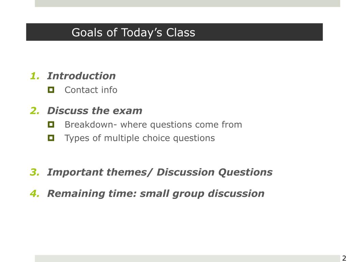Click the 'Goals of Today's Class' title
The width and height of the screenshot is (349, 262).
point(133,32)
